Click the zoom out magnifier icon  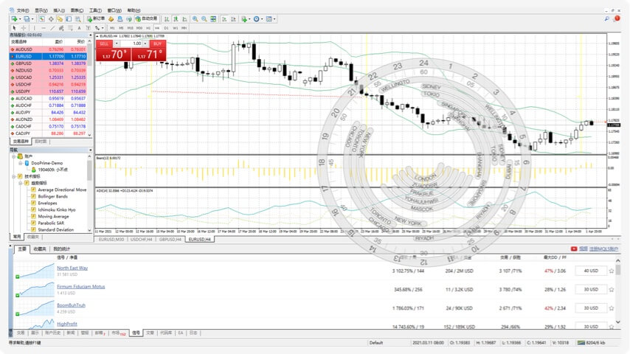204,18
